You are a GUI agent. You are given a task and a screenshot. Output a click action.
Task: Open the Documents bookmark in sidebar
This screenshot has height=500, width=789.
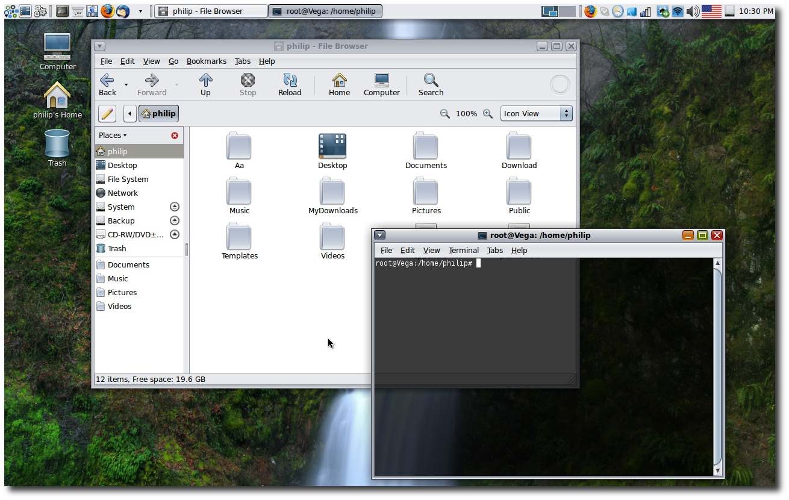click(x=139, y=264)
